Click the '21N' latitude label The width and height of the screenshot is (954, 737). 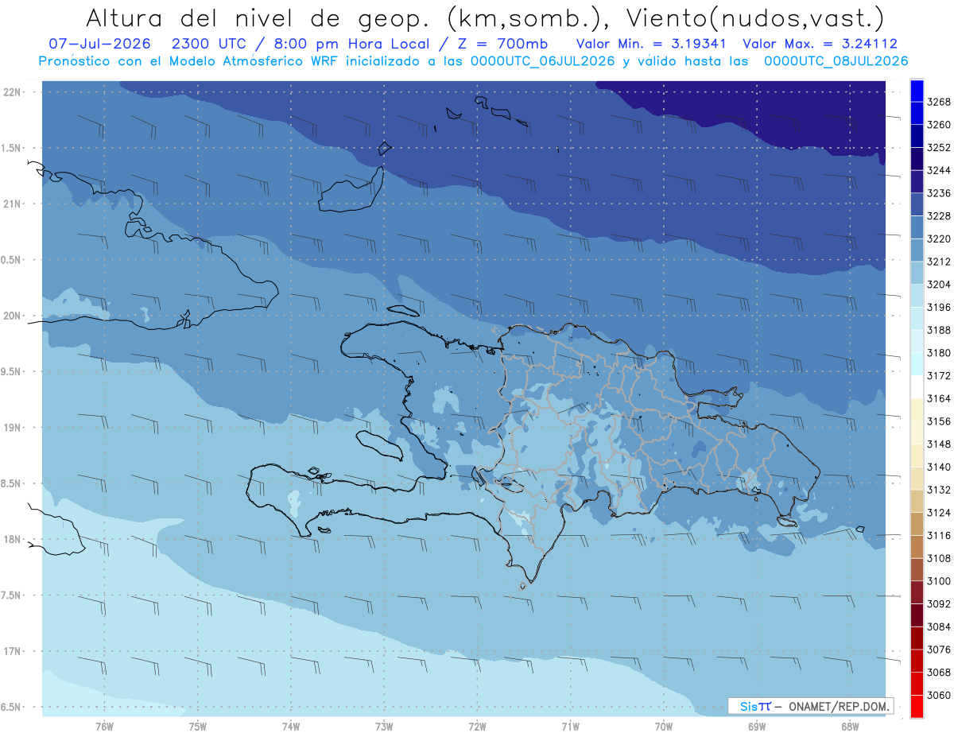[11, 204]
